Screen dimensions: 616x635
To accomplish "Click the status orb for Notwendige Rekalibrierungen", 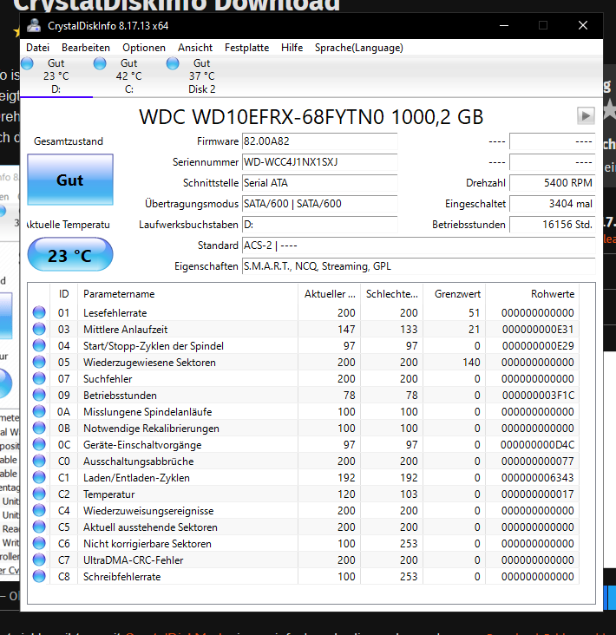I will coord(39,428).
